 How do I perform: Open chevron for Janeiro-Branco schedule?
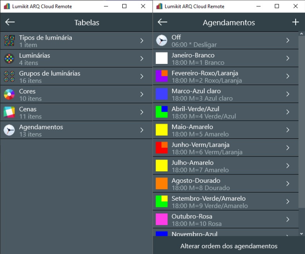pos(287,58)
